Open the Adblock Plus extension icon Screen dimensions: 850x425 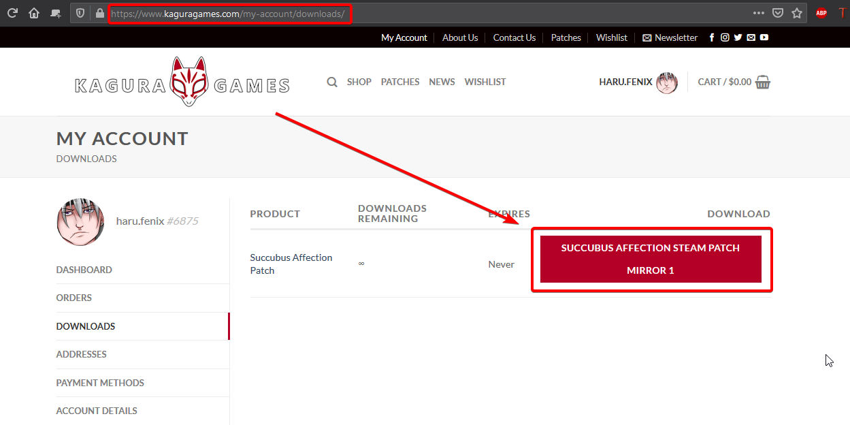click(x=821, y=13)
